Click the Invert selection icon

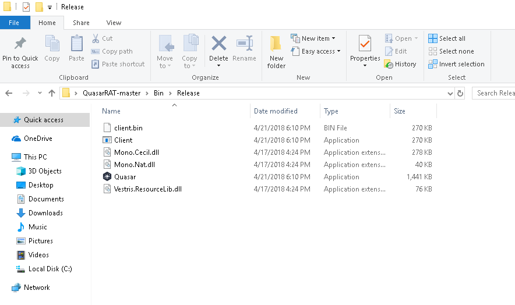point(432,64)
